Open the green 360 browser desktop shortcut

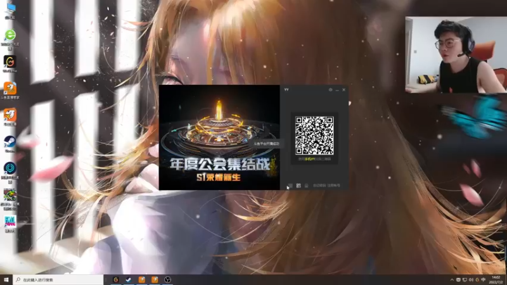click(x=10, y=39)
